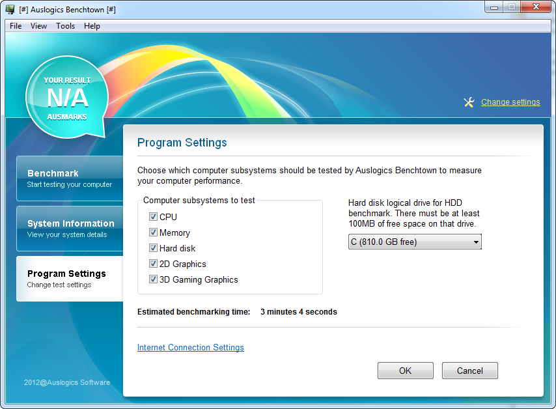The image size is (556, 409).
Task: Select the Program Settings sidebar tab
Action: 70,279
